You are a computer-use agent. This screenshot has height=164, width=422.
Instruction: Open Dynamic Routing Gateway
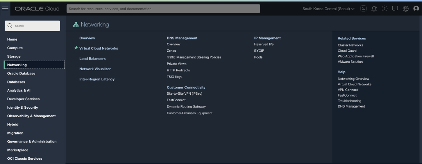click(x=186, y=107)
